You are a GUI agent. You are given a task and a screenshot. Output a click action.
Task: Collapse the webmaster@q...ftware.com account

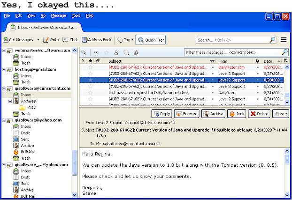click(4, 51)
